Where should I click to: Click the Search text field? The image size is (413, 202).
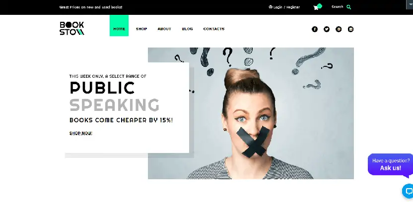click(338, 7)
